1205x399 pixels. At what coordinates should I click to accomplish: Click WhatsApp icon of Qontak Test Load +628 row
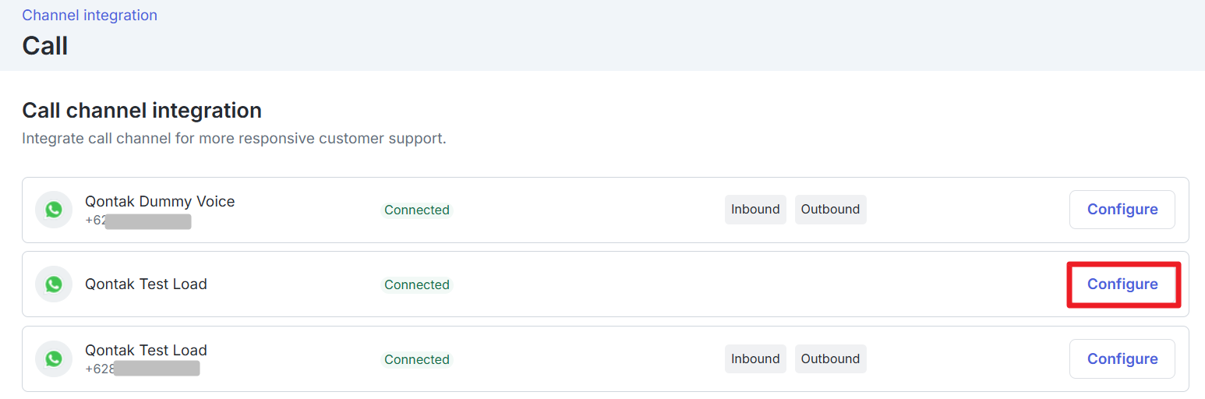click(54, 359)
